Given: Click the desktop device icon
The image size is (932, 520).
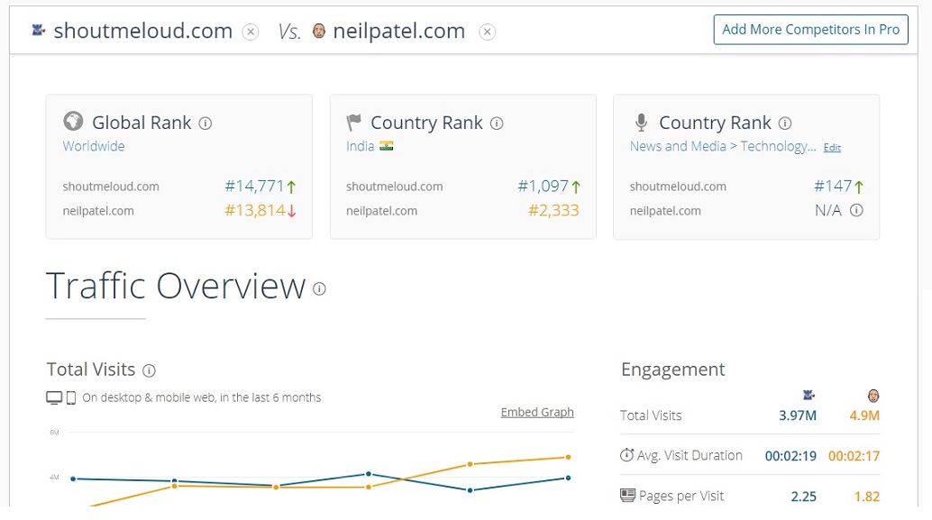Looking at the screenshot, I should point(54,397).
